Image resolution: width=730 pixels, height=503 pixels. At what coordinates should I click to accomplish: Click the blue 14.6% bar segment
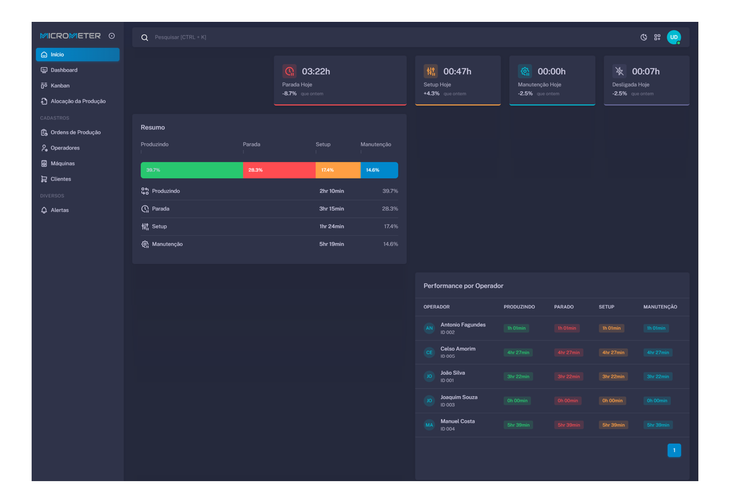coord(379,170)
